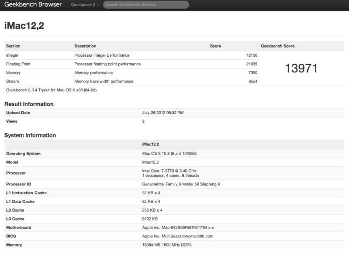Select '1 processor, 4 cores, 8 threads' text
The height and width of the screenshot is (254, 349).
click(x=170, y=176)
